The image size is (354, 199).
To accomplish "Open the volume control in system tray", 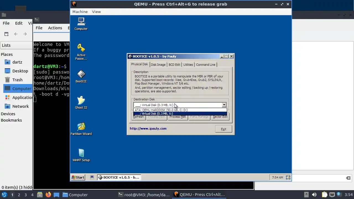I will pyautogui.click(x=314, y=195).
